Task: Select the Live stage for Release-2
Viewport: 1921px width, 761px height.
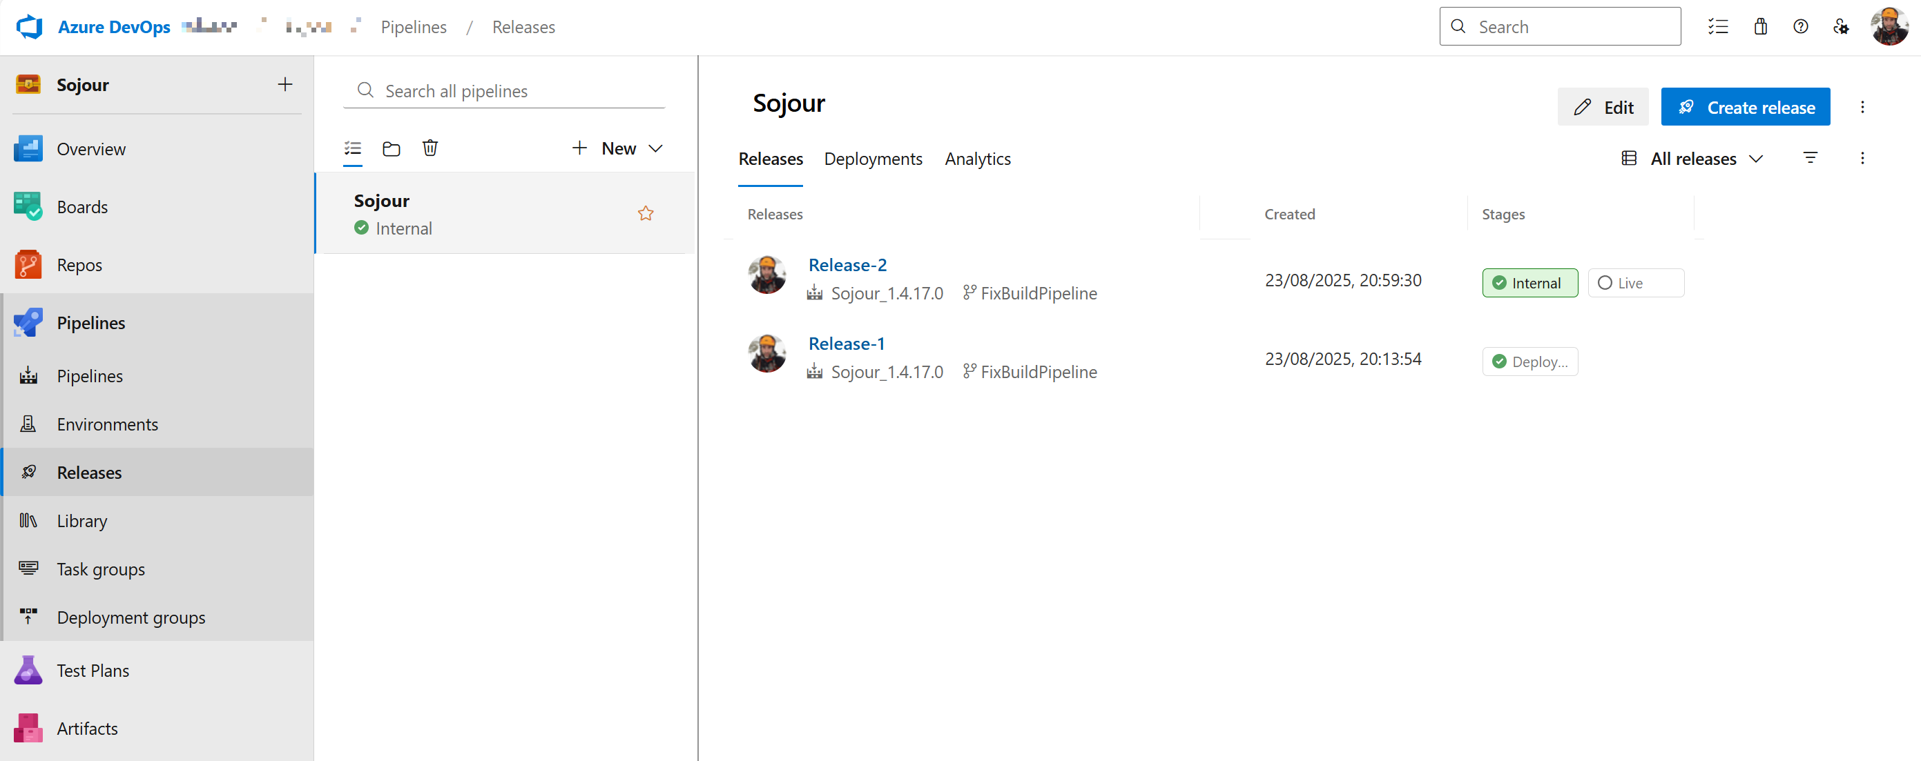Action: click(x=1634, y=284)
